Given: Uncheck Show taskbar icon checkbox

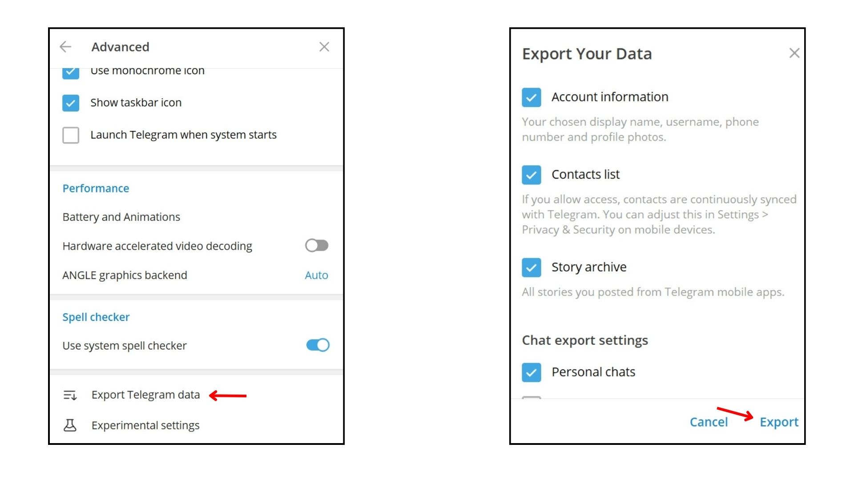Looking at the screenshot, I should pyautogui.click(x=71, y=103).
